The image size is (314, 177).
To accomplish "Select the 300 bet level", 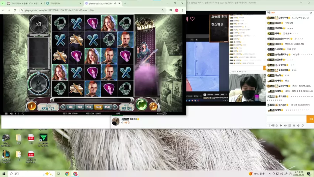I will click(71, 107).
